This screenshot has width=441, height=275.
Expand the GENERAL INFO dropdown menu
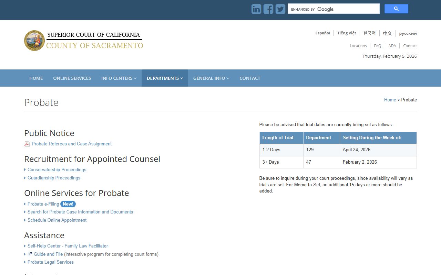coord(211,78)
